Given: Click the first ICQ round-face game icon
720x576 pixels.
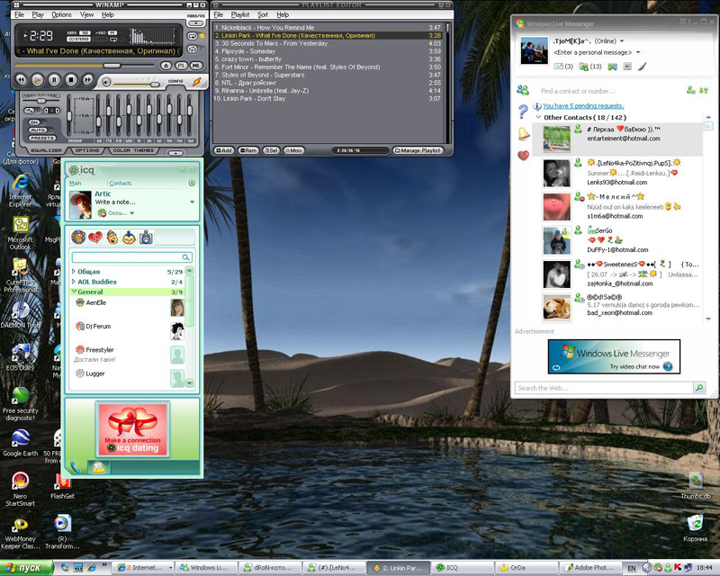Looking at the screenshot, I should [x=78, y=238].
